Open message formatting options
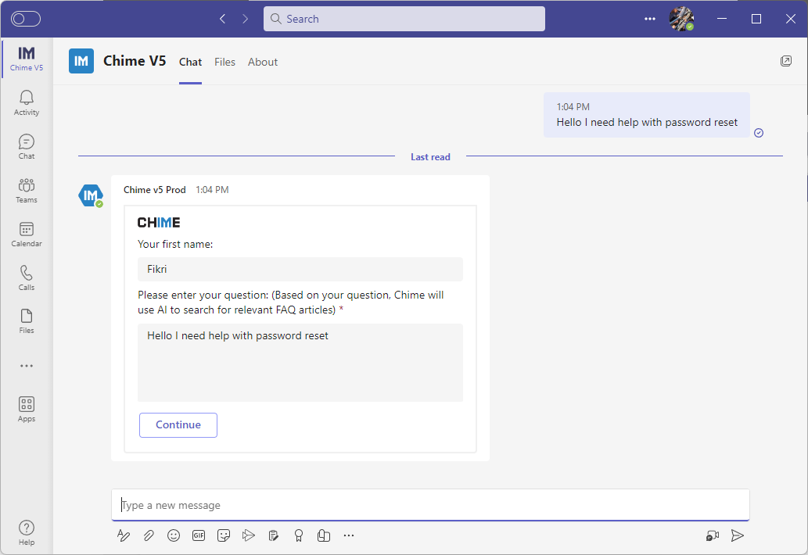This screenshot has width=808, height=555. 124,535
